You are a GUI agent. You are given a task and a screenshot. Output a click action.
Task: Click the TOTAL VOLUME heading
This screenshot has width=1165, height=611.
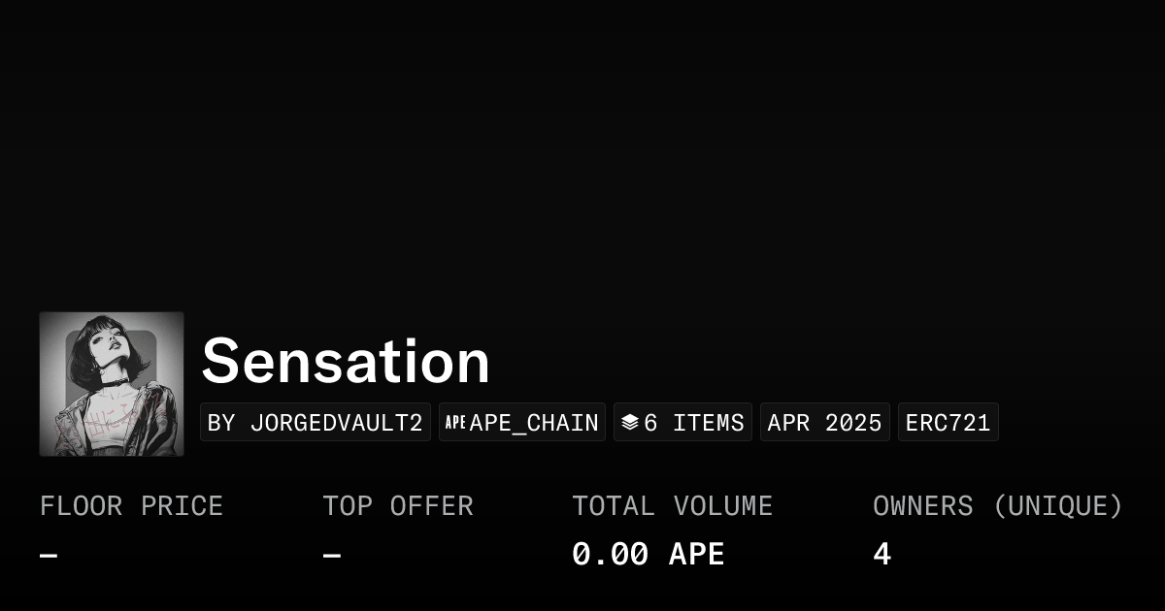click(672, 506)
